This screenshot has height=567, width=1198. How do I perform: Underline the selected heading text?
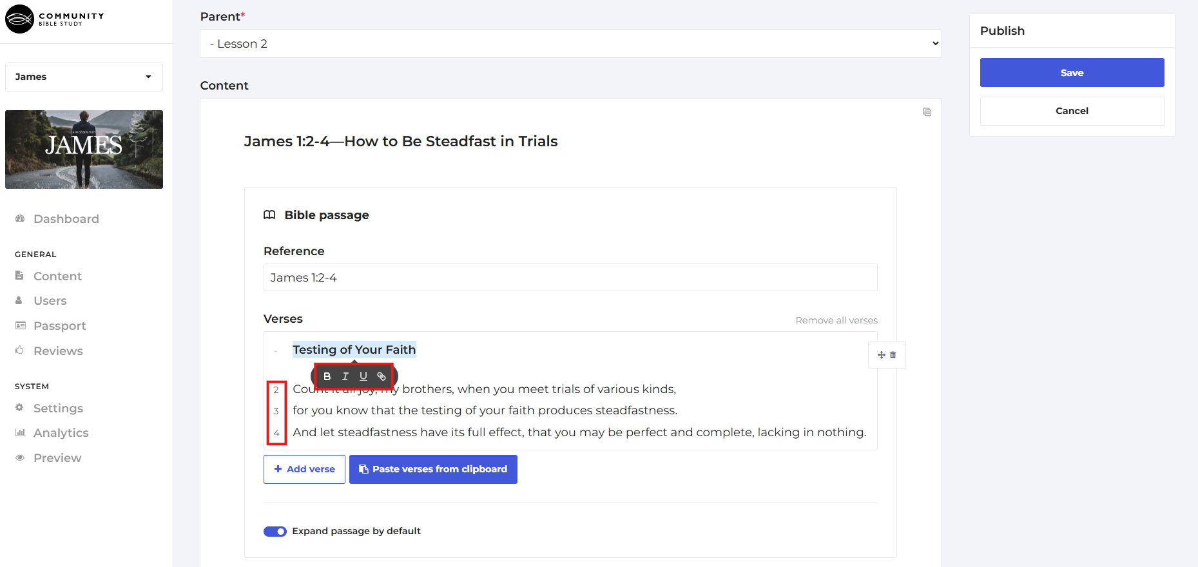363,376
